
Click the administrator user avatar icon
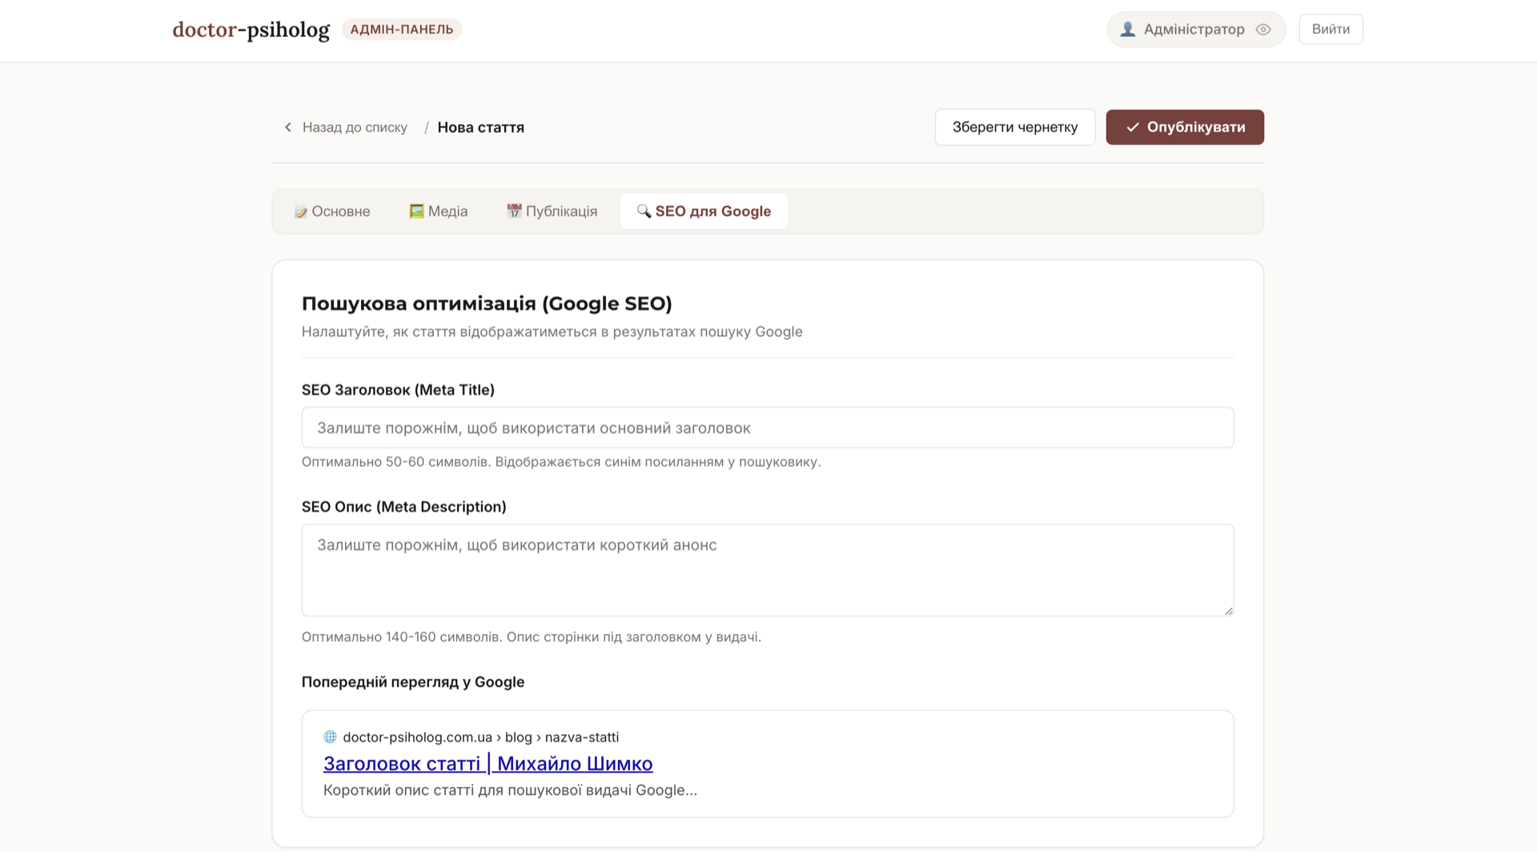pos(1127,30)
